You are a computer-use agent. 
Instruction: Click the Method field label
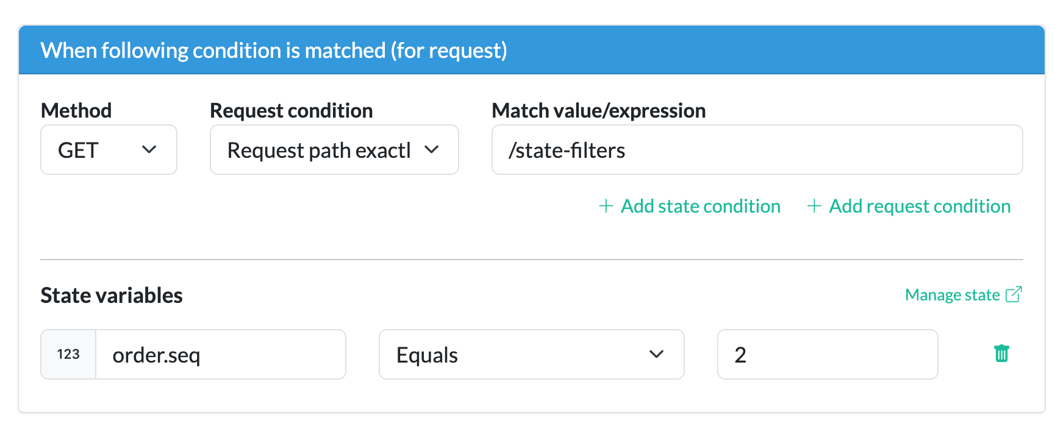point(76,111)
